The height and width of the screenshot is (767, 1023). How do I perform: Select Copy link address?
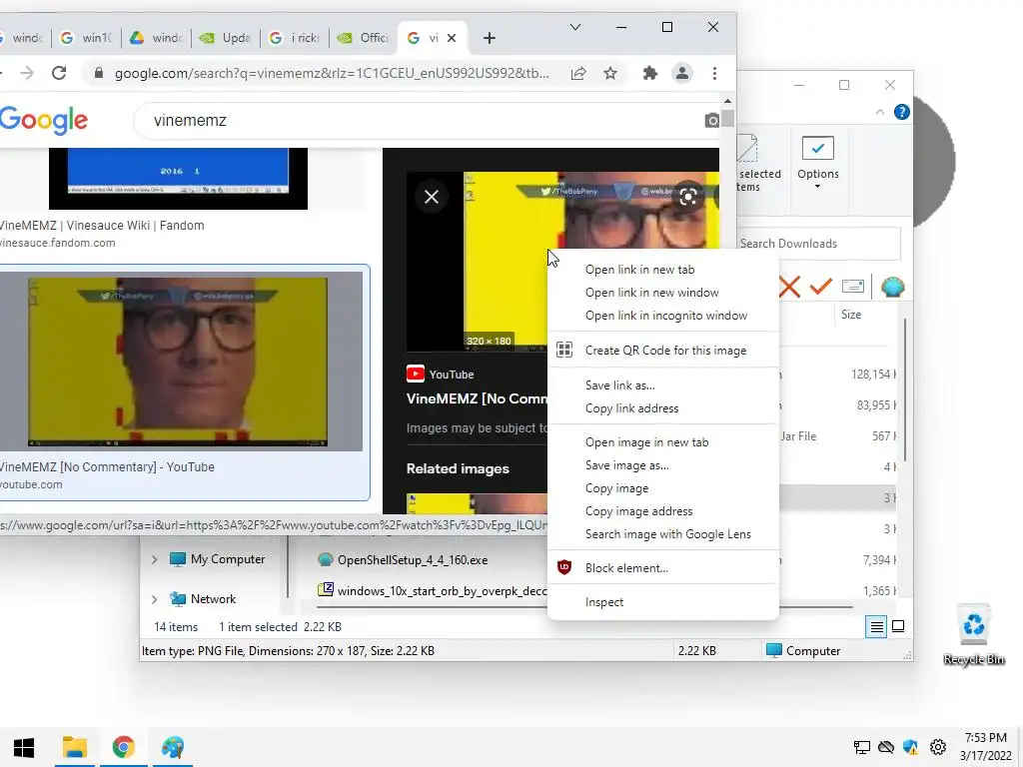point(663,408)
